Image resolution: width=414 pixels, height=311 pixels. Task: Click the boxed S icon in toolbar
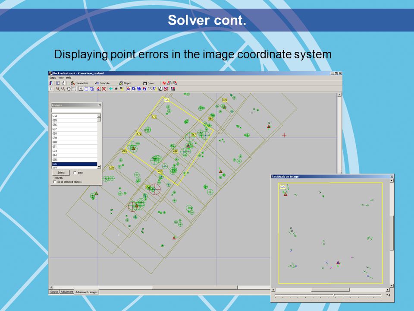tap(160, 89)
